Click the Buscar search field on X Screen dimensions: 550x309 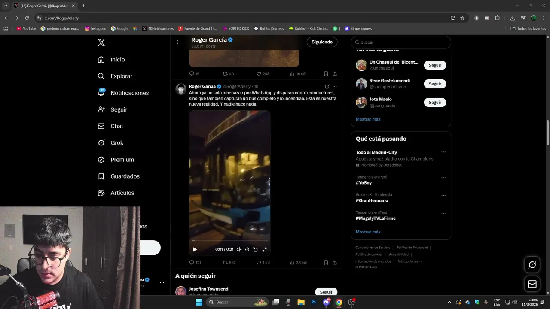click(x=401, y=42)
